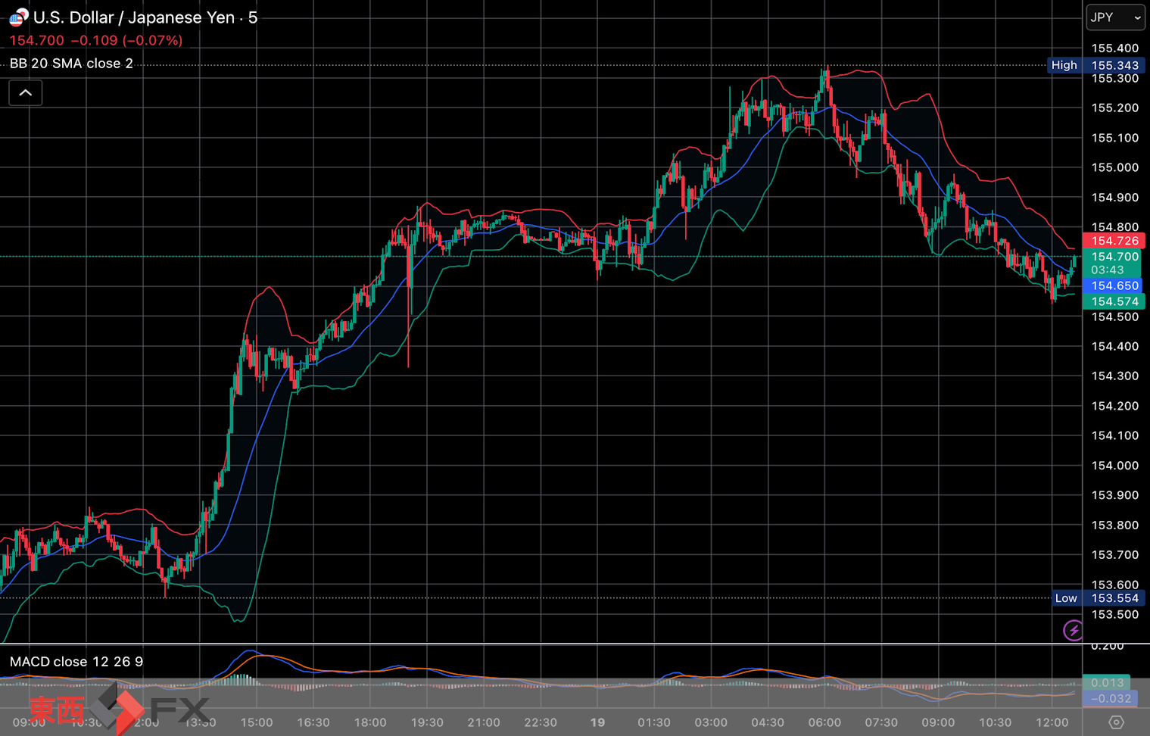Click the date marker 19 on time axis
This screenshot has height=736, width=1150.
coord(597,722)
